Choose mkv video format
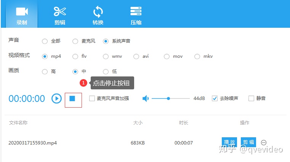This screenshot has height=162, width=290. point(197,56)
